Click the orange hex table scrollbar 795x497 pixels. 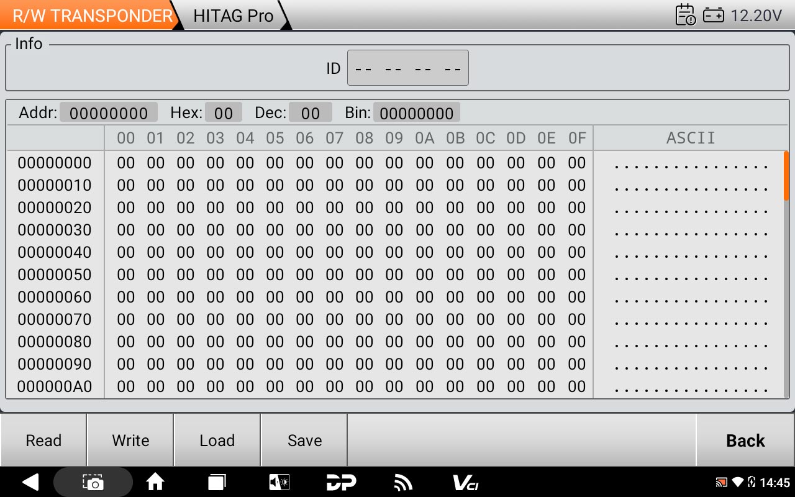point(786,176)
